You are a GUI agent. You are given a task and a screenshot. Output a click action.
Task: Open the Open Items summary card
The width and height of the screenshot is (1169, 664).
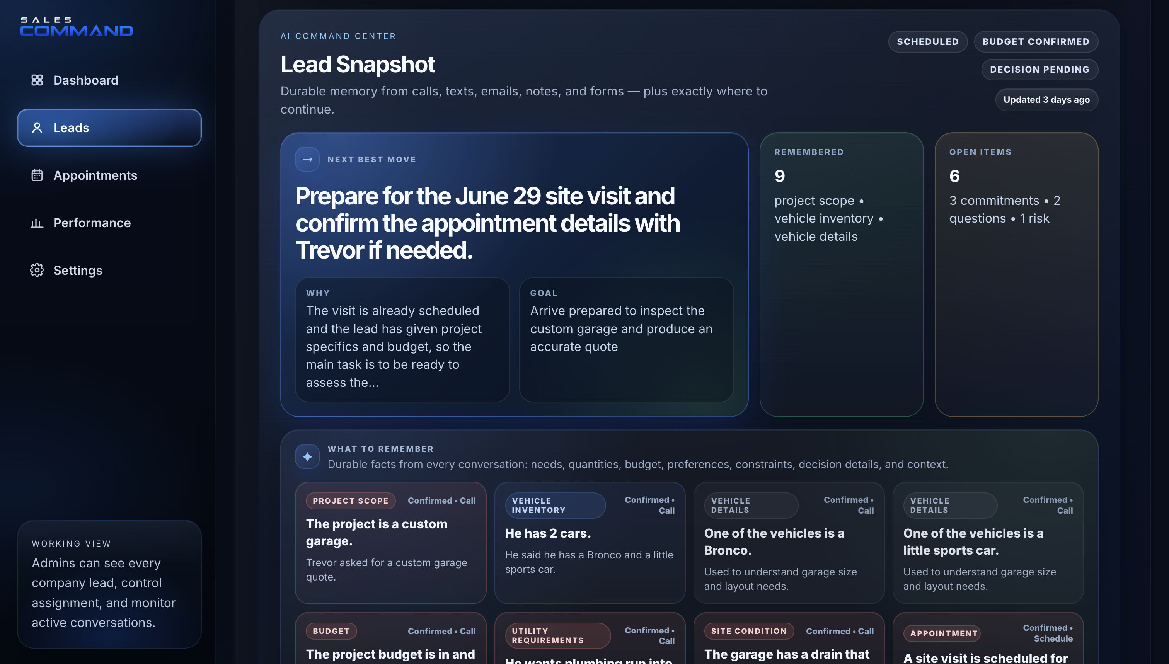(x=1016, y=274)
